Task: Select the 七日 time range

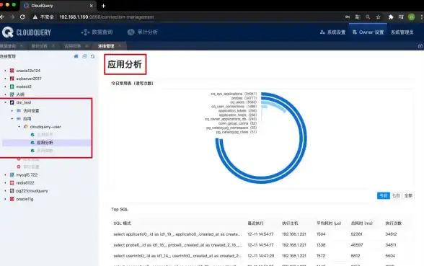Action: pyautogui.click(x=396, y=195)
